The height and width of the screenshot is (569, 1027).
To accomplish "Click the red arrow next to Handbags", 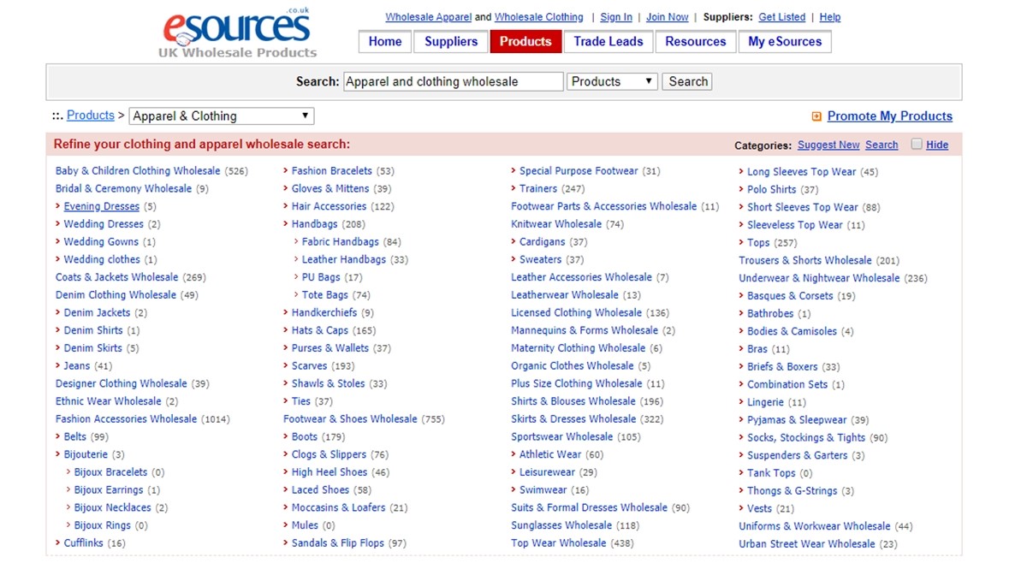I will tap(286, 224).
